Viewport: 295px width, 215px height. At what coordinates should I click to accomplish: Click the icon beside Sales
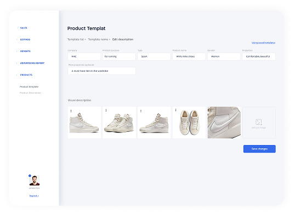18,28
